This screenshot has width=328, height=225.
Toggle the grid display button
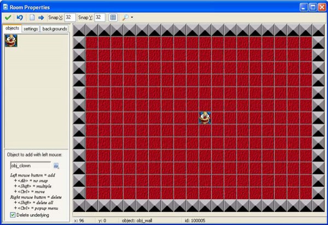click(x=113, y=17)
